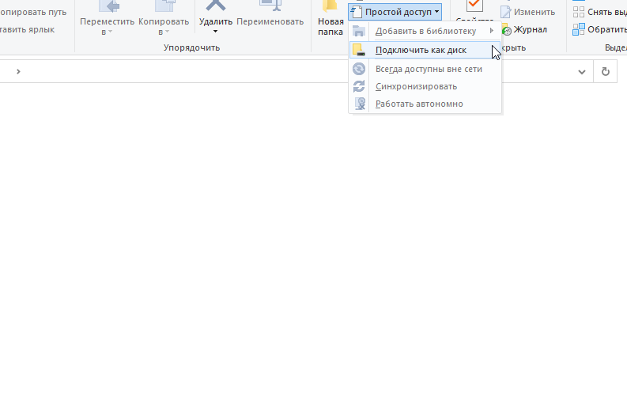Click the mapped drive icon in menu
Screen dimensions: 627x420
pyautogui.click(x=359, y=50)
